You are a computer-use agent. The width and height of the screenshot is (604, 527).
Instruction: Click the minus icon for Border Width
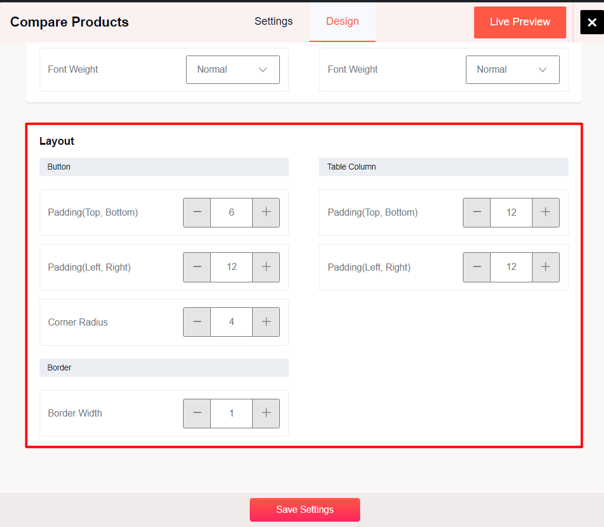pyautogui.click(x=197, y=413)
